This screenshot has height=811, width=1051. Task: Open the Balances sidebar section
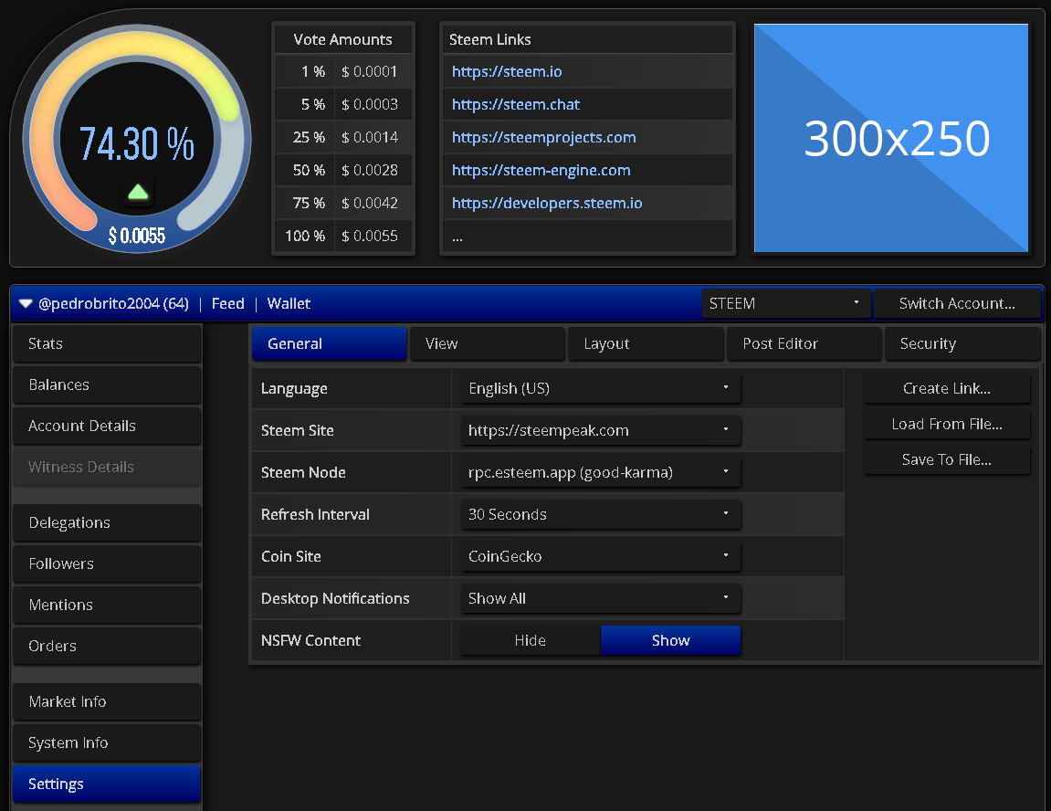pyautogui.click(x=107, y=384)
